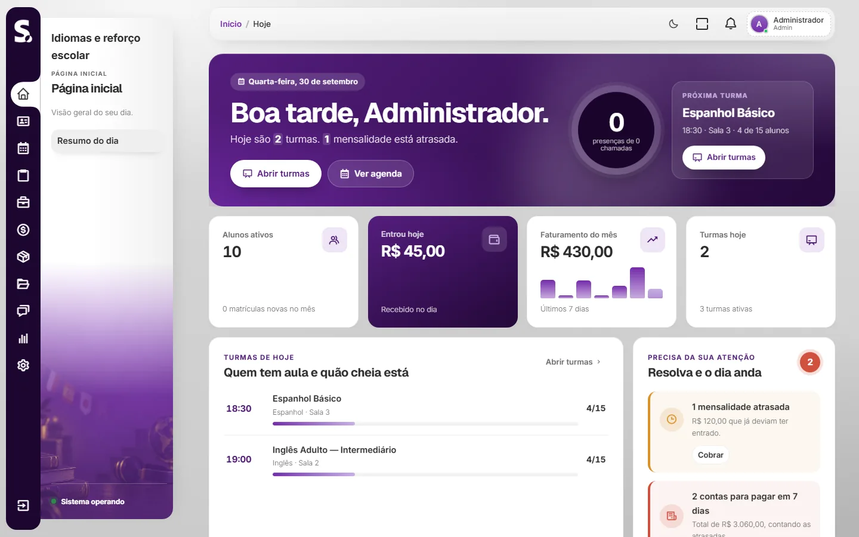Click 'Espanhol Básico' in today's classes list

pos(307,399)
